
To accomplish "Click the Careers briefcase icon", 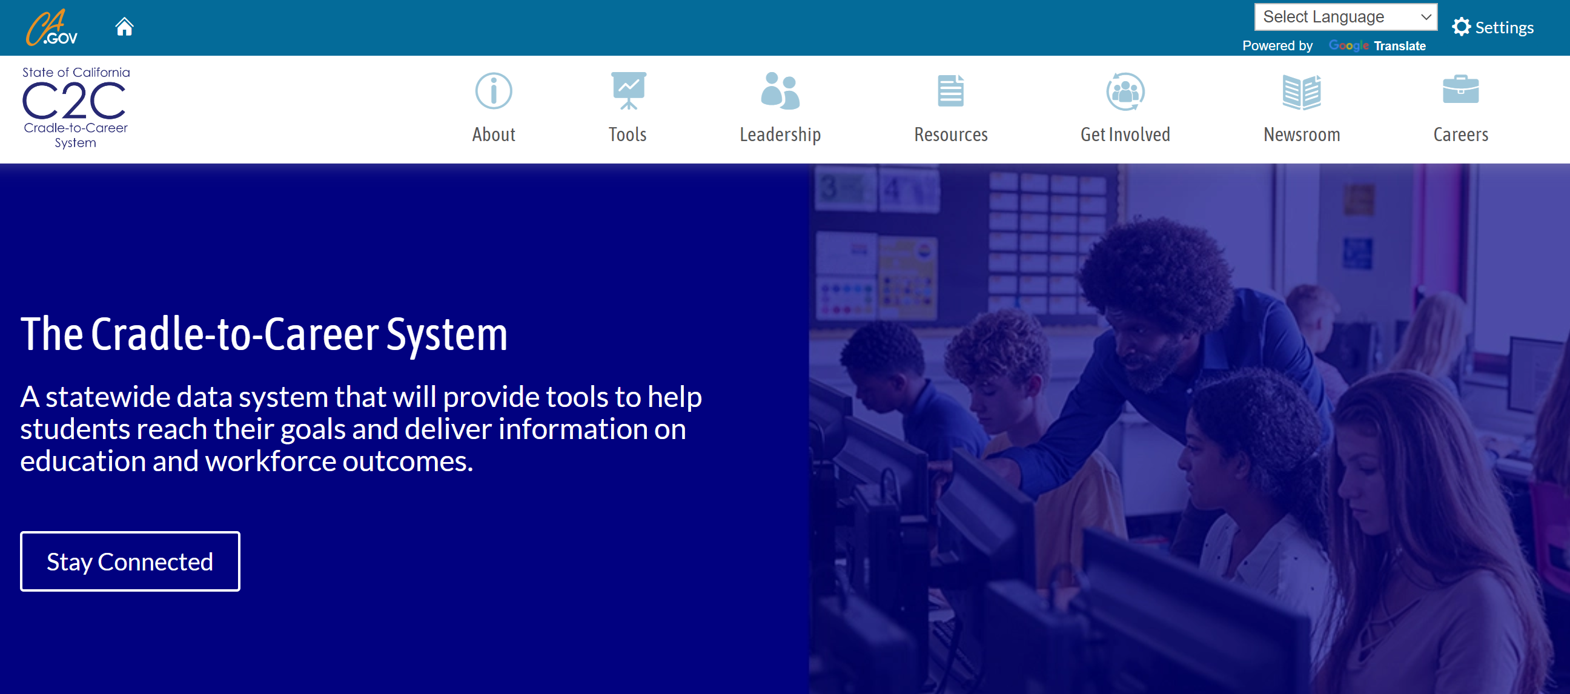I will (1460, 90).
